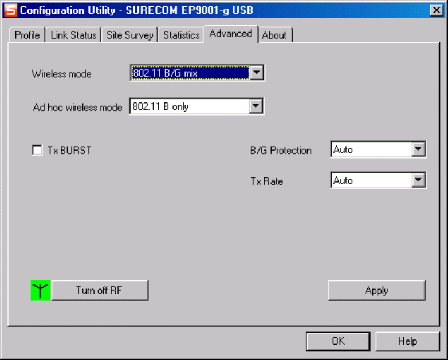Click the 'Wireless mode' label text
This screenshot has width=448, height=360.
tap(61, 74)
